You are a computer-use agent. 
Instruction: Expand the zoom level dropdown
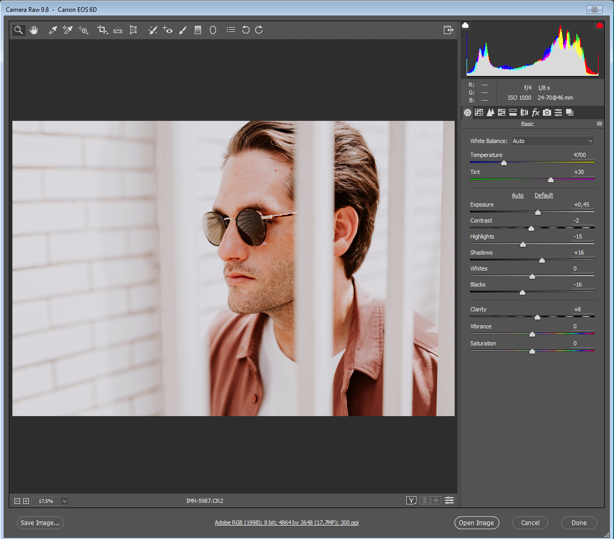point(64,501)
